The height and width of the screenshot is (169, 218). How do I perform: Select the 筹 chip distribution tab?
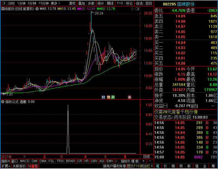pos(213,166)
